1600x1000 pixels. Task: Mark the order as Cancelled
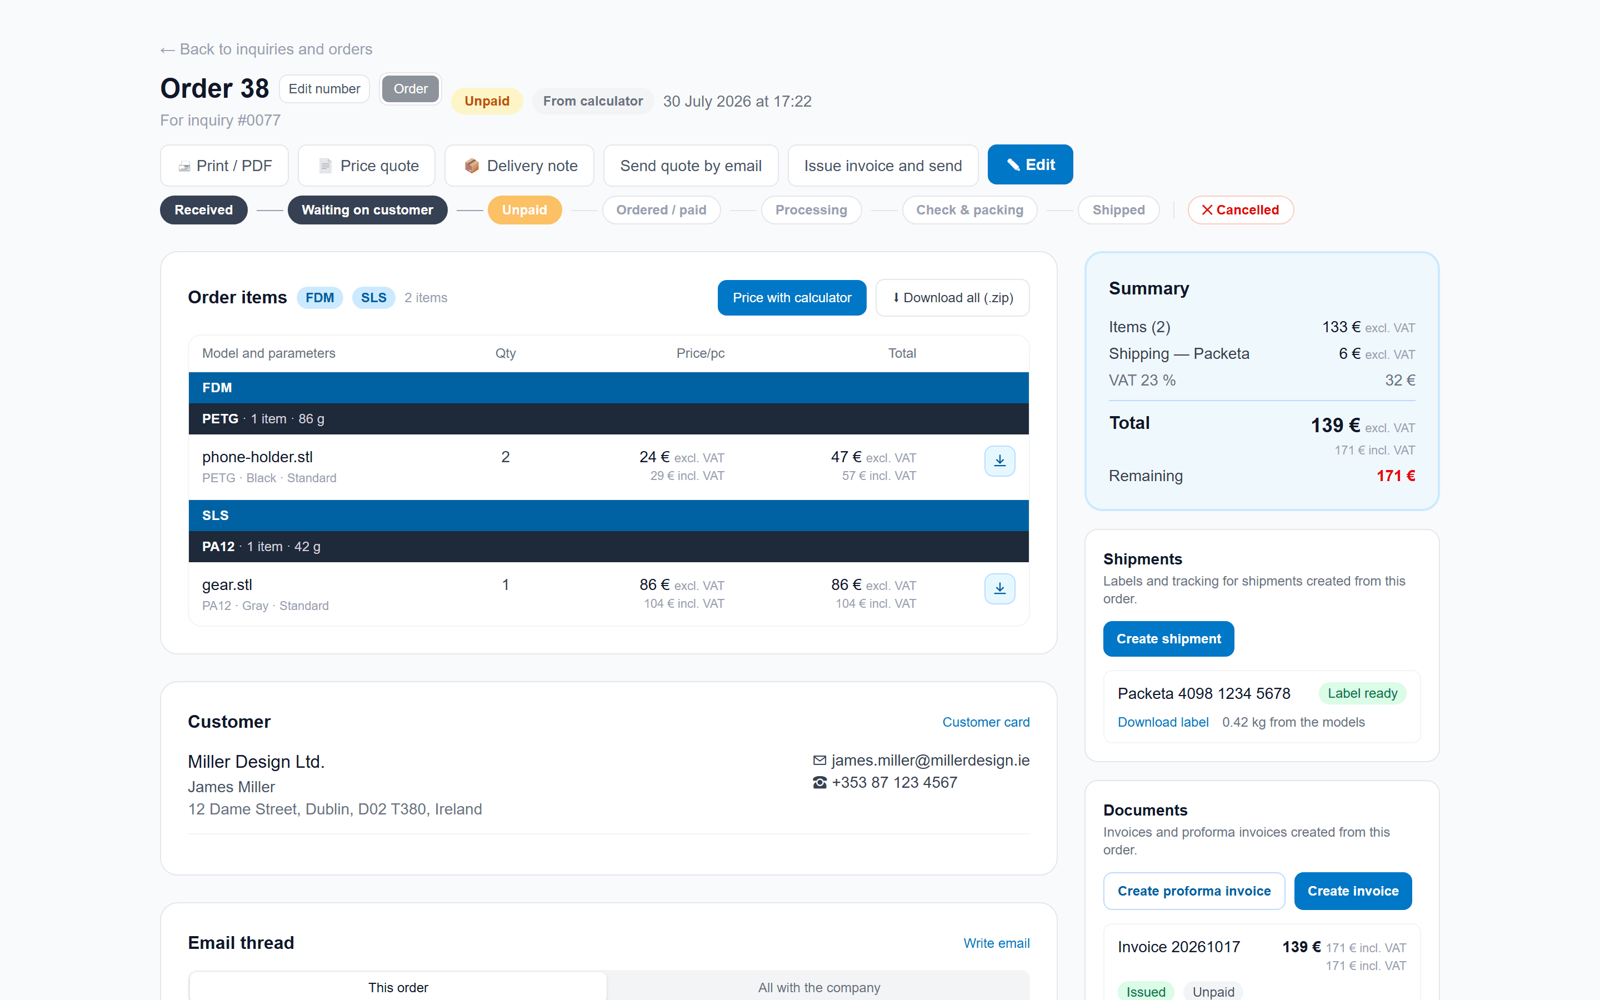[x=1241, y=209]
